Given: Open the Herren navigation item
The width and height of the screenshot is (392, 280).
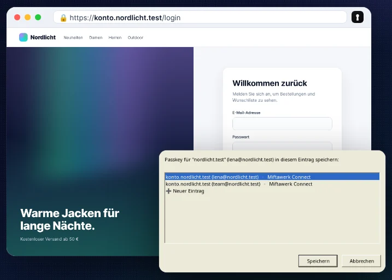Looking at the screenshot, I should click(115, 38).
